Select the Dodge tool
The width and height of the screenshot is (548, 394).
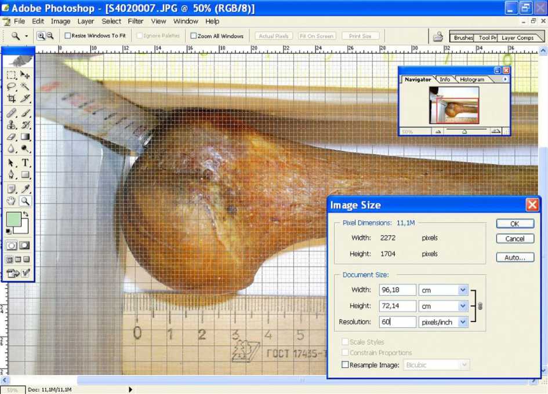point(25,148)
